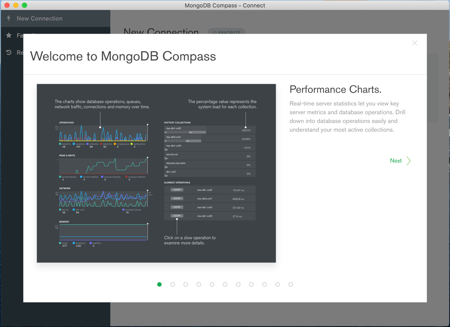The image size is (450, 327).
Task: Click the 'test.docval' collection row
Action: pos(210,156)
